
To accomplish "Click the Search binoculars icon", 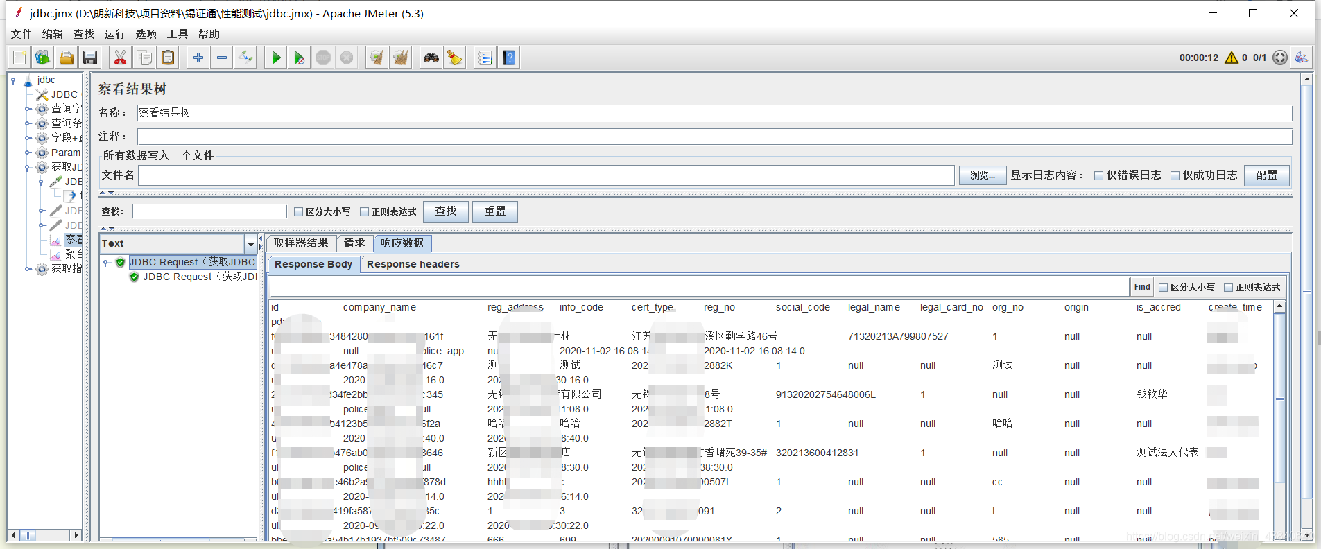I will 431,58.
